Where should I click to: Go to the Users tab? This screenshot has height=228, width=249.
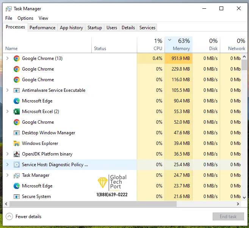coord(112,28)
